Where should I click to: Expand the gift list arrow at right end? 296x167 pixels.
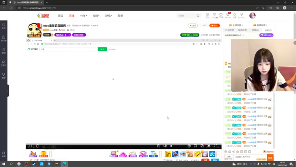pyautogui.click(x=218, y=154)
